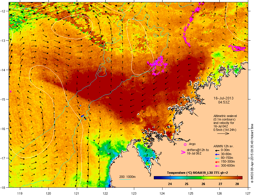Click the black 0-30m legend arrow
This screenshot has height=196, width=254.
click(x=217, y=150)
